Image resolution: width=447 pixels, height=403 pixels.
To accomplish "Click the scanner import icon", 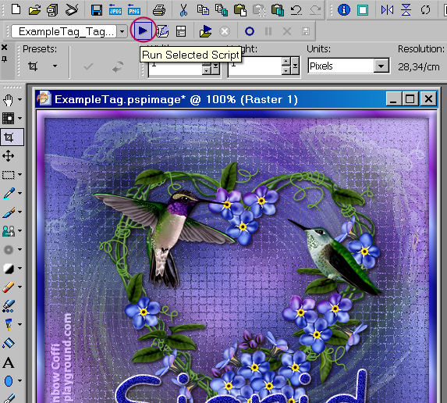I will click(x=72, y=10).
